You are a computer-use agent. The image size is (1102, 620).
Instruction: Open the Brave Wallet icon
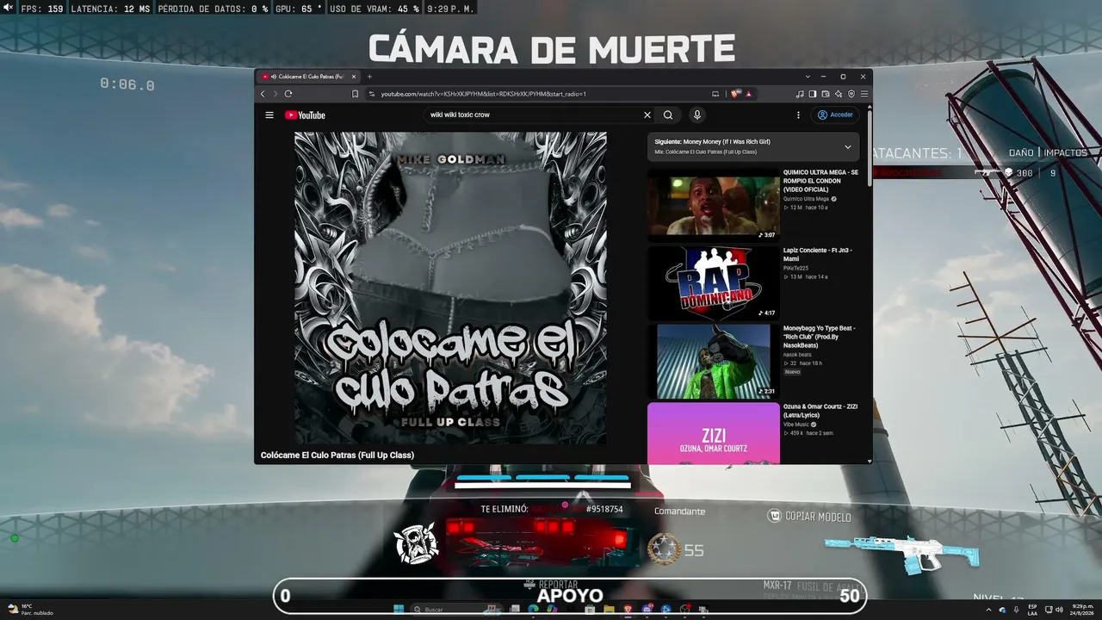pos(825,94)
